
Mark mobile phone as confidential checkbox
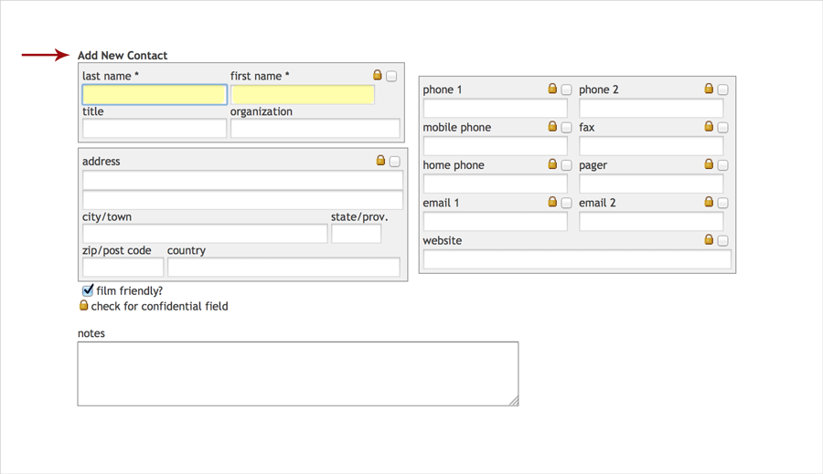click(567, 128)
